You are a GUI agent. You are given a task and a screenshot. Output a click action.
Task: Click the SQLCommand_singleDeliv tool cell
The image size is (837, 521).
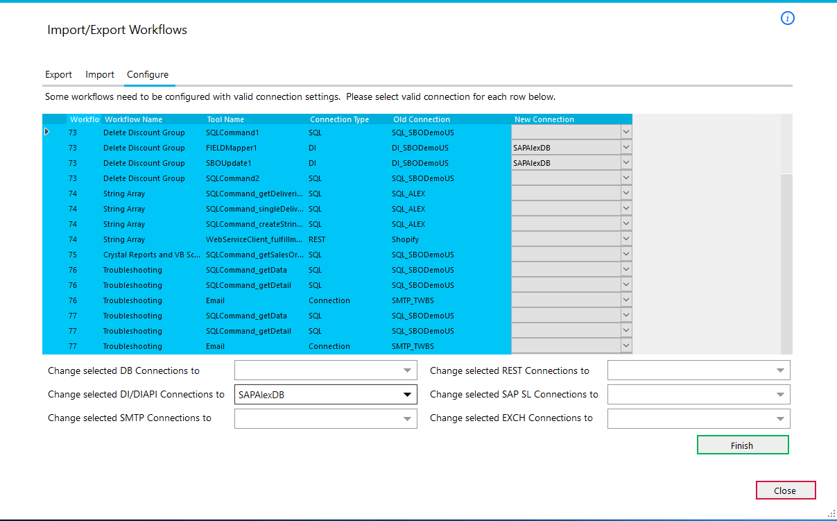coord(255,208)
